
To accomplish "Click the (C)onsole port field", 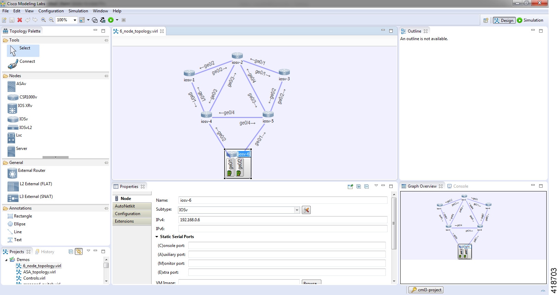I will 287,246.
